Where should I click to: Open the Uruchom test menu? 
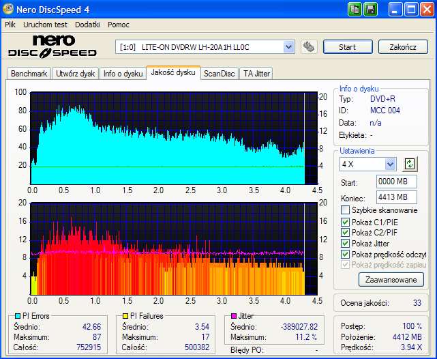[x=45, y=25]
